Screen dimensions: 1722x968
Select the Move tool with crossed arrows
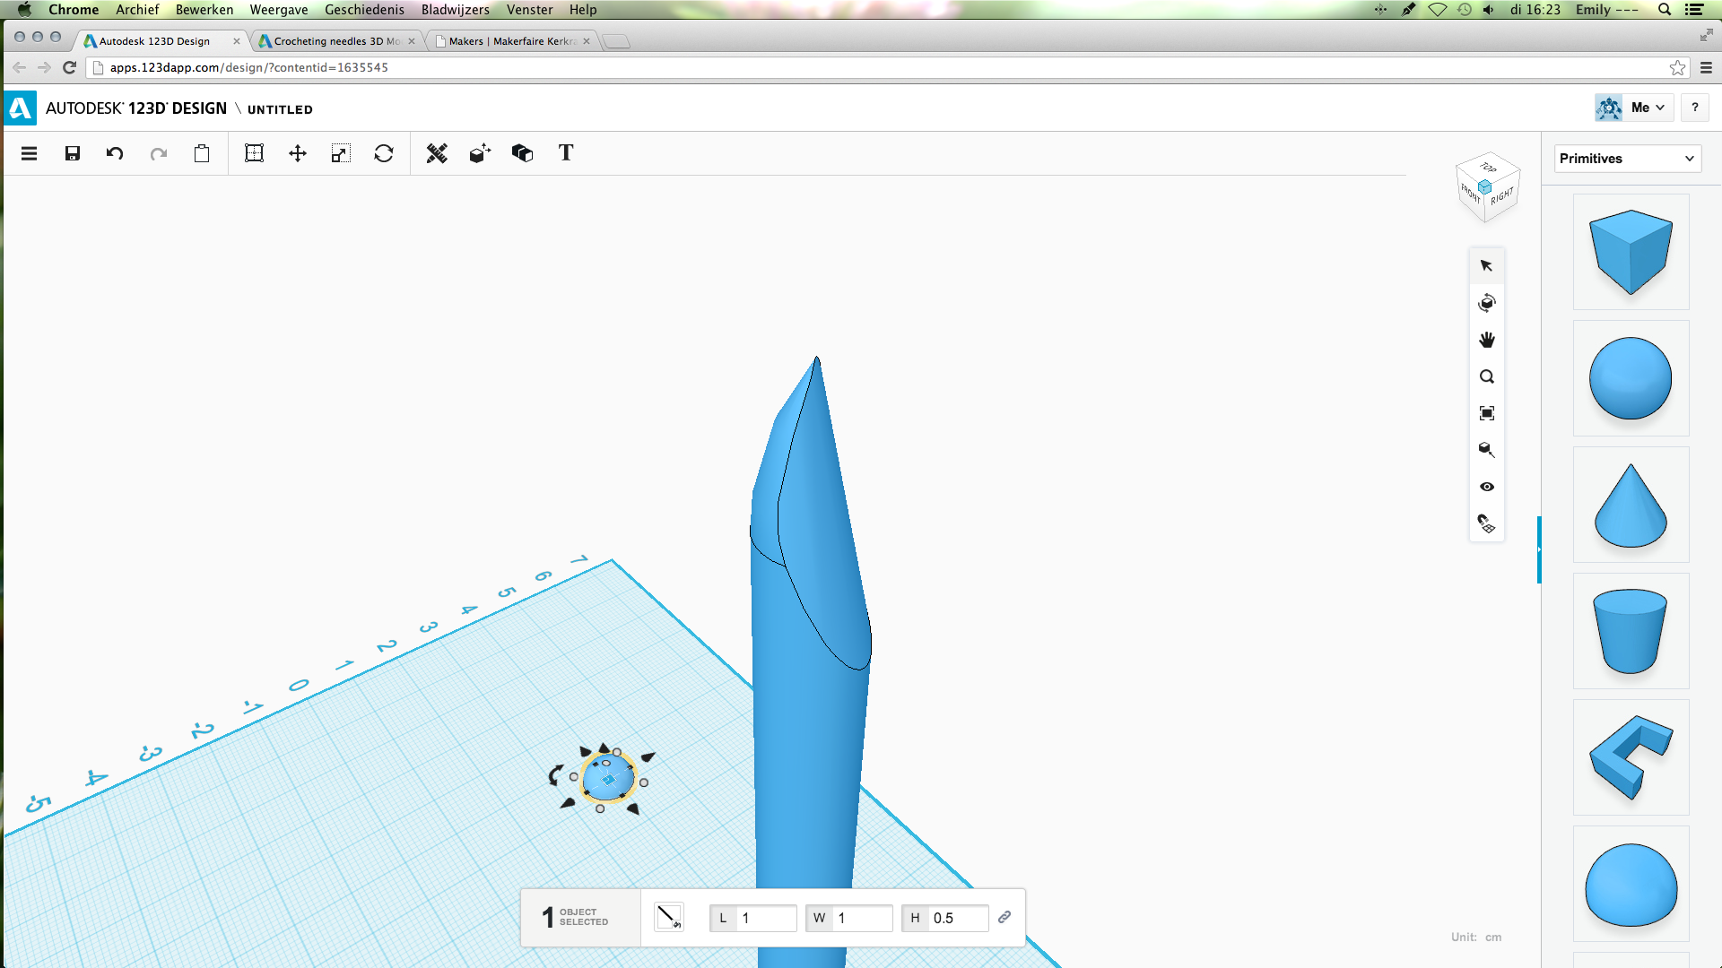[x=298, y=153]
